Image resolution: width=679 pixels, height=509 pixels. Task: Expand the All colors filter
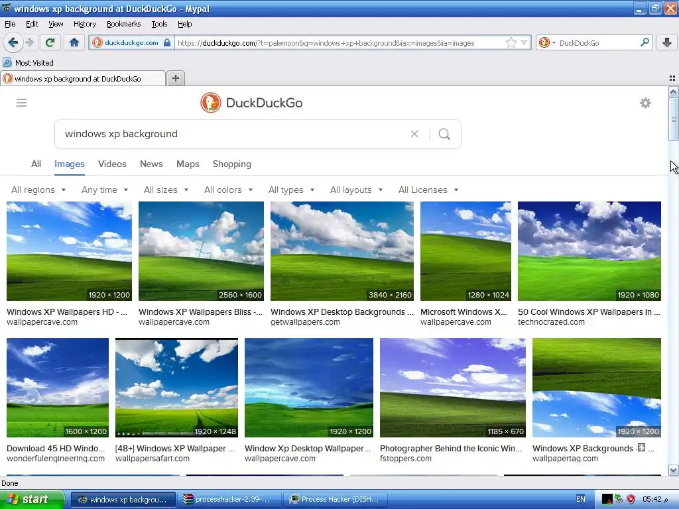coord(228,190)
